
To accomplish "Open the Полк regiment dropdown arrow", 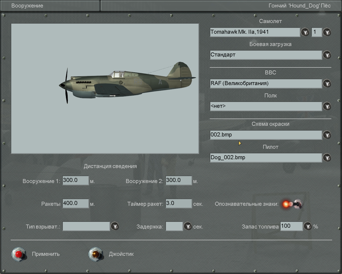I will tap(327, 106).
